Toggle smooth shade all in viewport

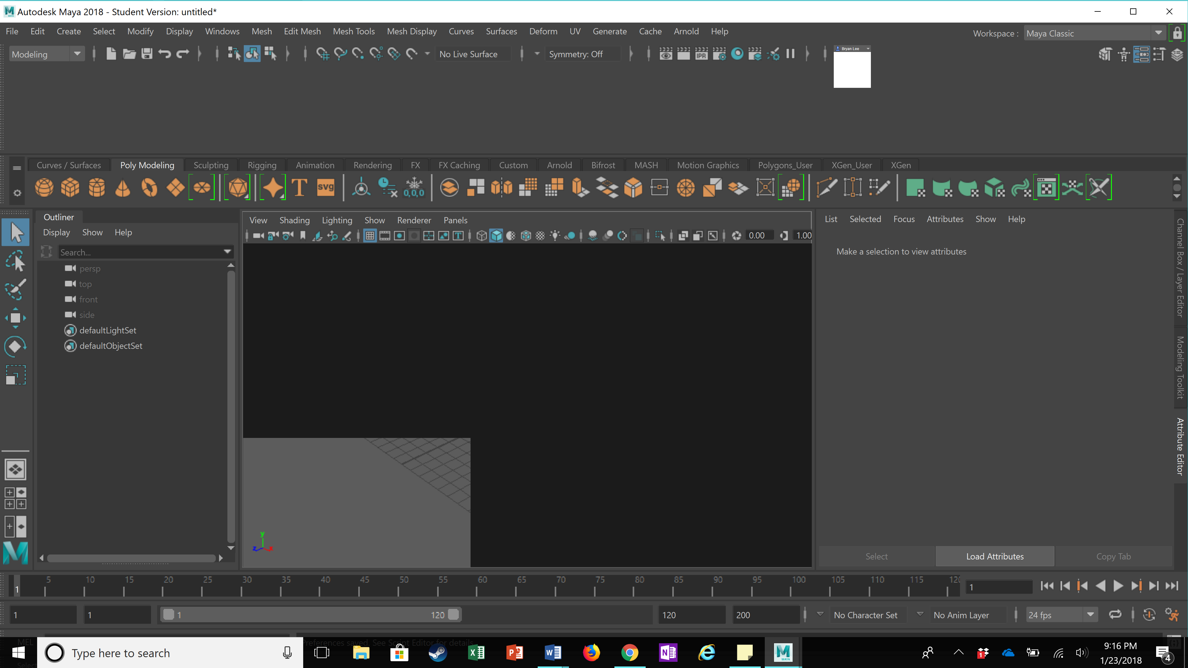click(x=496, y=236)
